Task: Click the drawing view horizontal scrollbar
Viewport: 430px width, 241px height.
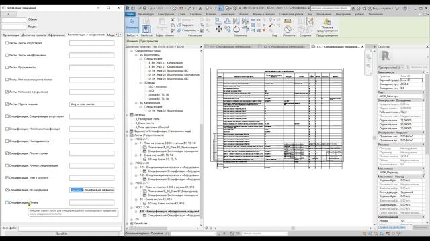Action: (293, 228)
